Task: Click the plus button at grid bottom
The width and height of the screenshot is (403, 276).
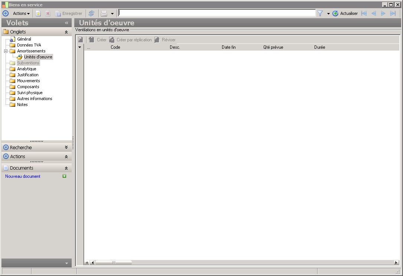Action: click(87, 263)
